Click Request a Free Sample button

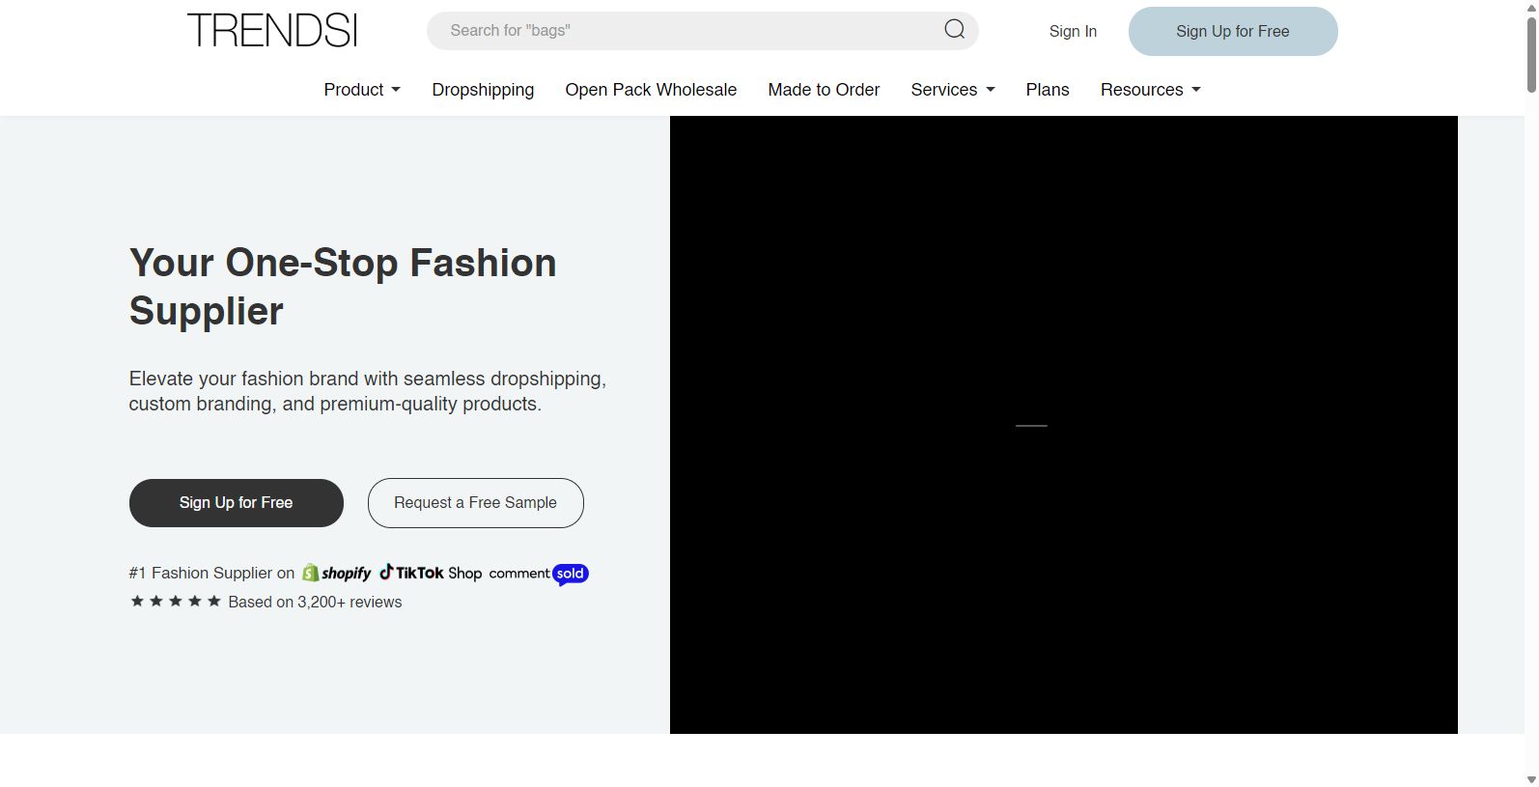[x=476, y=503]
